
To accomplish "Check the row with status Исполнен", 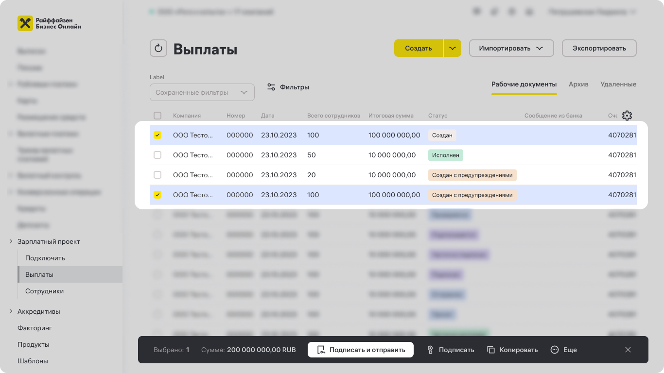I will (x=157, y=155).
